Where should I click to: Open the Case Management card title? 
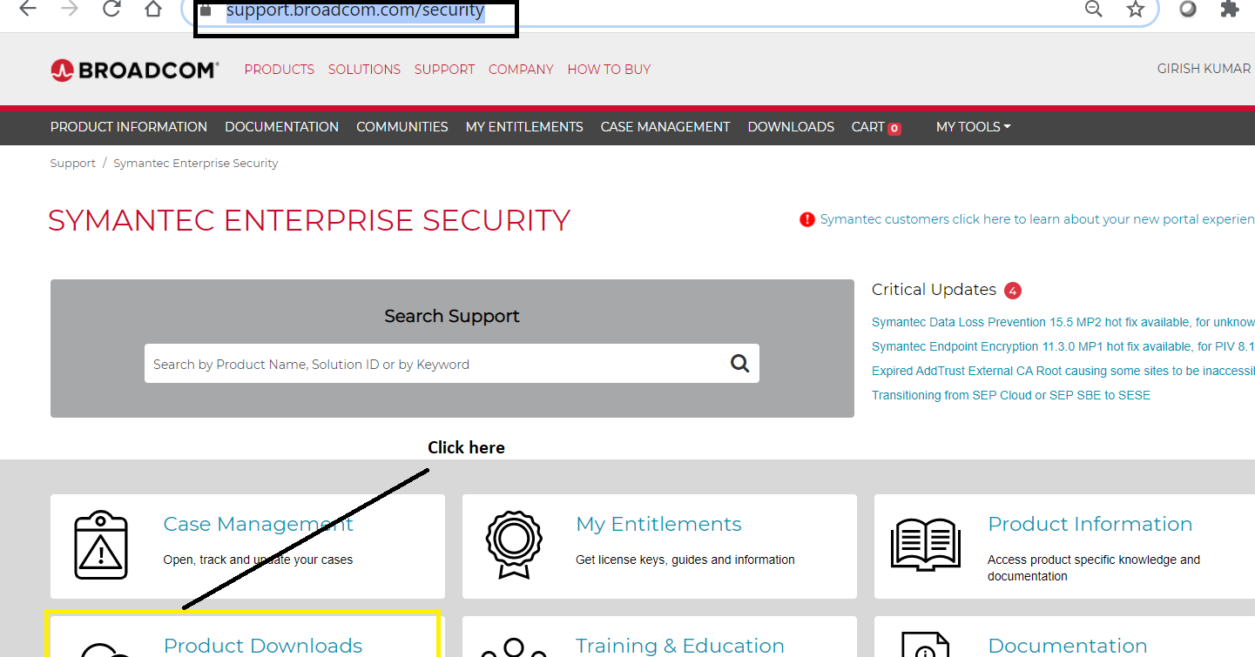[x=259, y=525]
